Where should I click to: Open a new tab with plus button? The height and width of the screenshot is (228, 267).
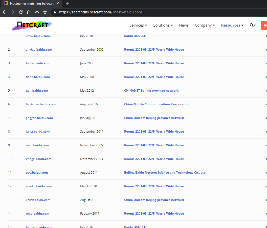pyautogui.click(x=67, y=4)
